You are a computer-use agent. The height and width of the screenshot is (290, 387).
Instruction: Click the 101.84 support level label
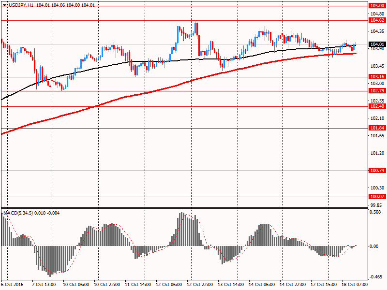click(x=377, y=128)
